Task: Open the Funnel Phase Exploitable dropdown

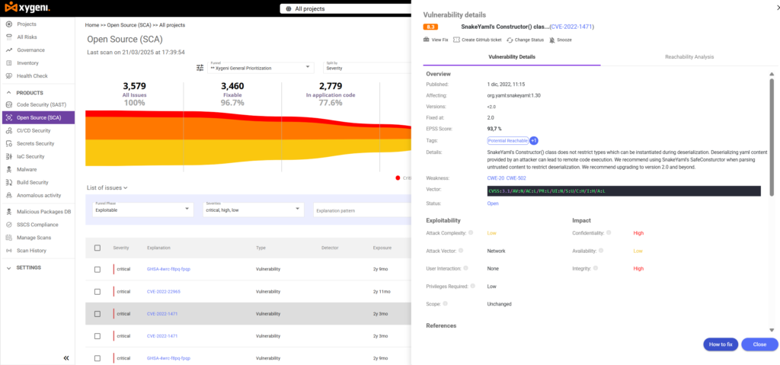Action: 142,209
